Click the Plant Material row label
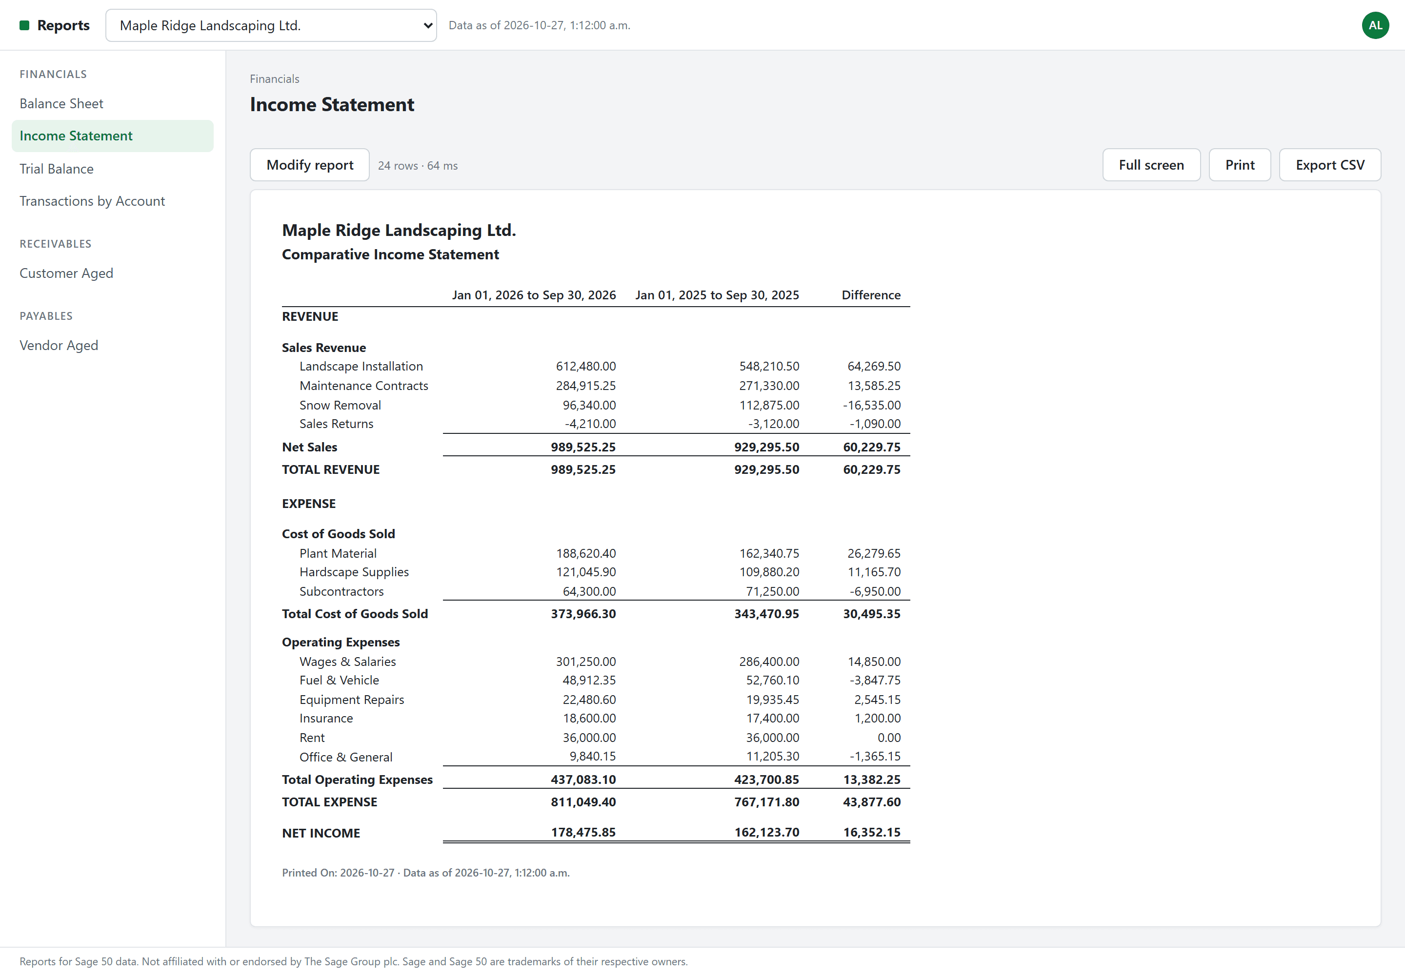The image size is (1405, 975). click(x=338, y=553)
